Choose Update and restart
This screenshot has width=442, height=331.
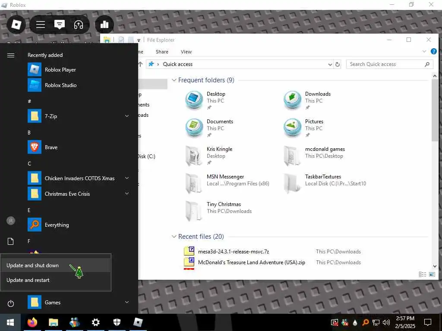[x=56, y=280]
